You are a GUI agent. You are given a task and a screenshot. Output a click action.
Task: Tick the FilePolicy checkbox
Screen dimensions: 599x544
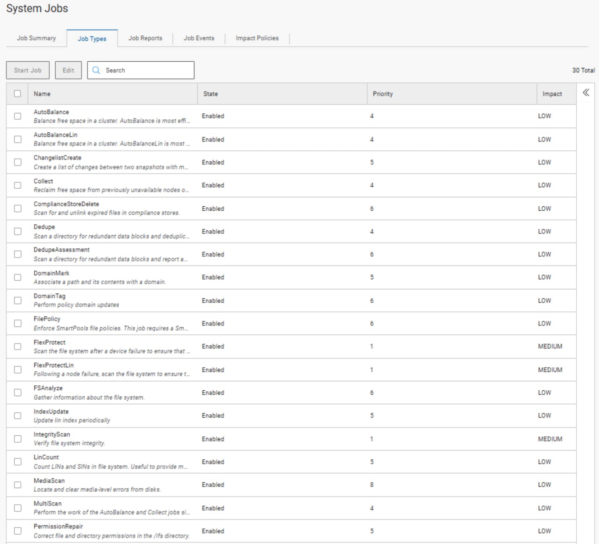coord(17,324)
